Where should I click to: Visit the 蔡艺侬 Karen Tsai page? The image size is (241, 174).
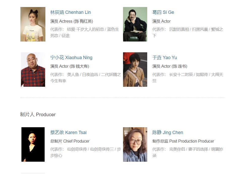click(x=68, y=133)
